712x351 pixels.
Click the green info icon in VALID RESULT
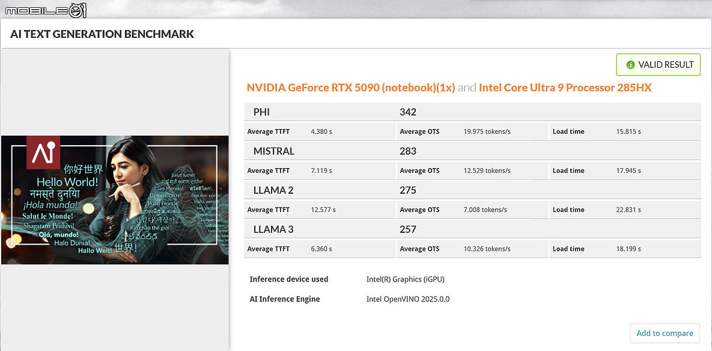pyautogui.click(x=630, y=65)
